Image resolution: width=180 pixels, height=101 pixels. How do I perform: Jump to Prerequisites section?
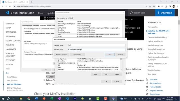point(152,27)
